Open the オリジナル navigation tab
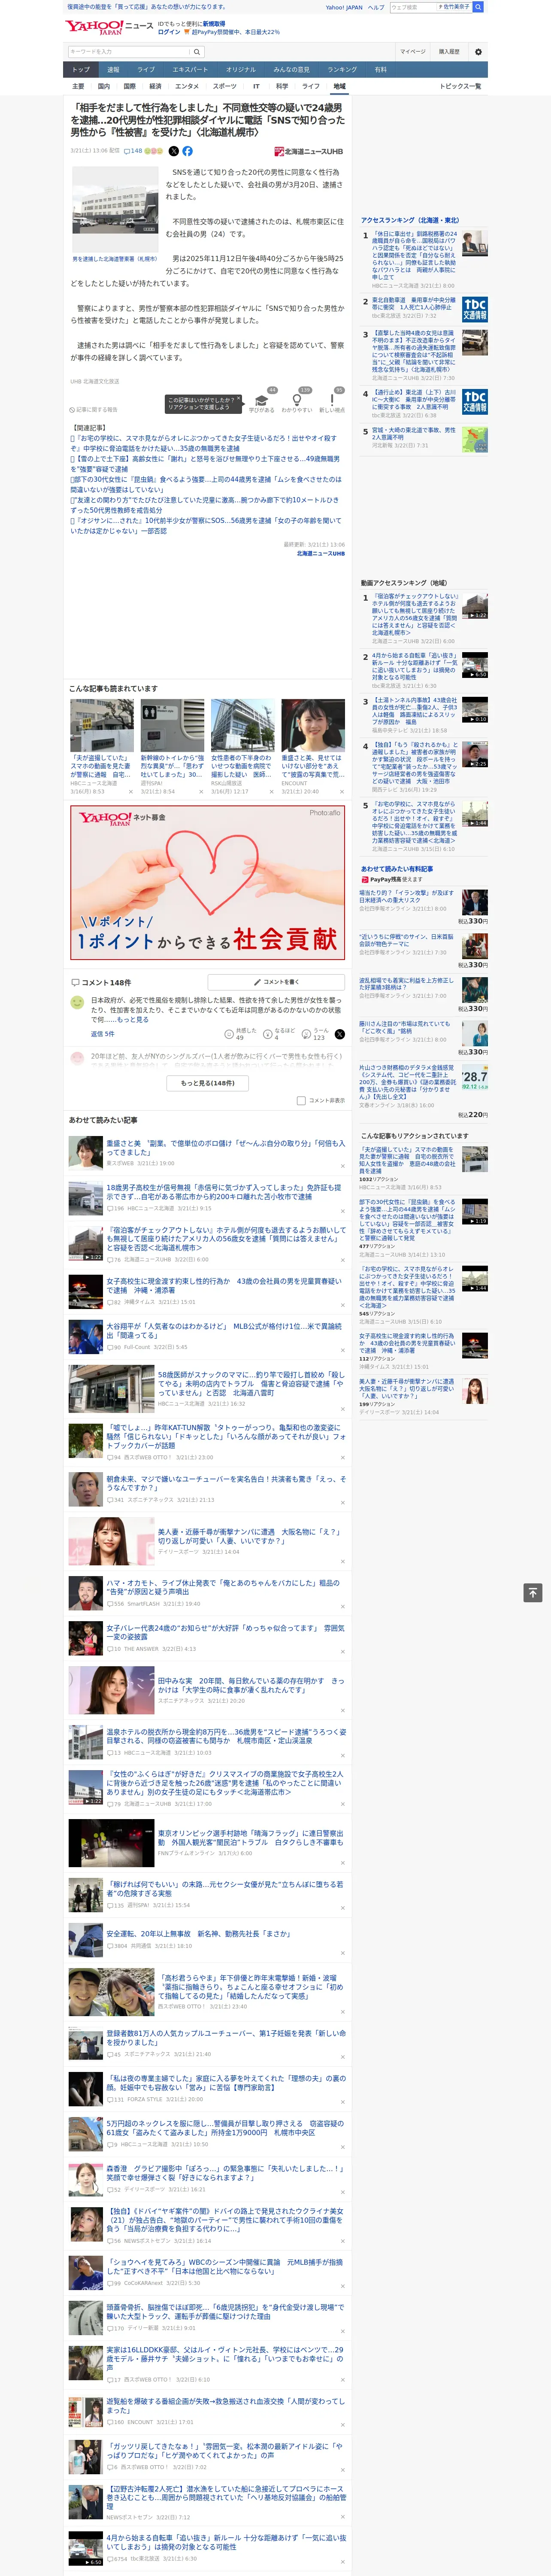Image resolution: width=551 pixels, height=2576 pixels. [241, 70]
